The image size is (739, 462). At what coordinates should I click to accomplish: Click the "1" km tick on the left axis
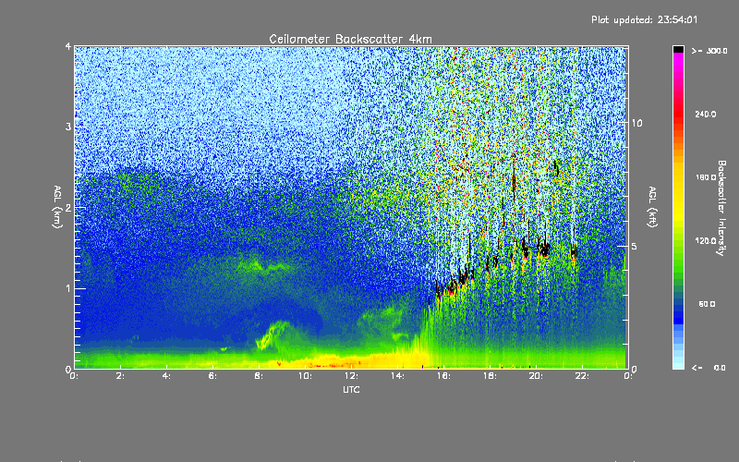68,288
